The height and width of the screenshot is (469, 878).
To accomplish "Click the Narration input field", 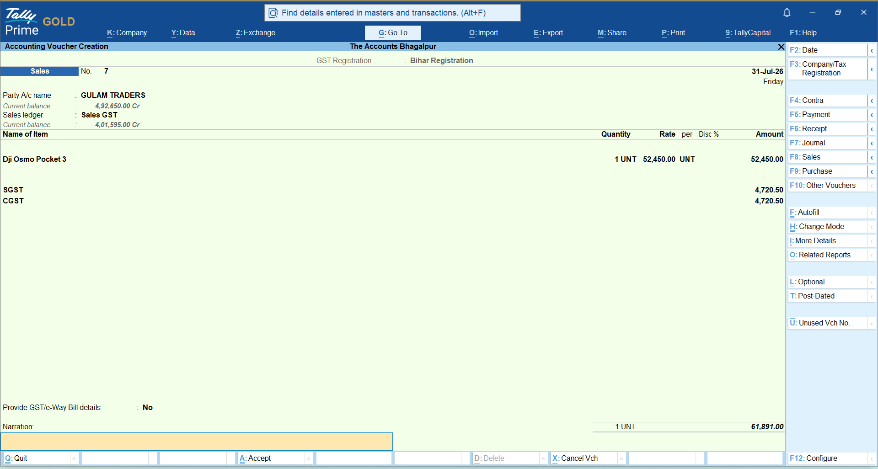I will (x=197, y=442).
